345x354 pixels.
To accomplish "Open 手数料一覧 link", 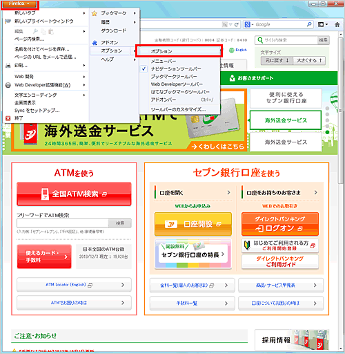I will coord(193,304).
